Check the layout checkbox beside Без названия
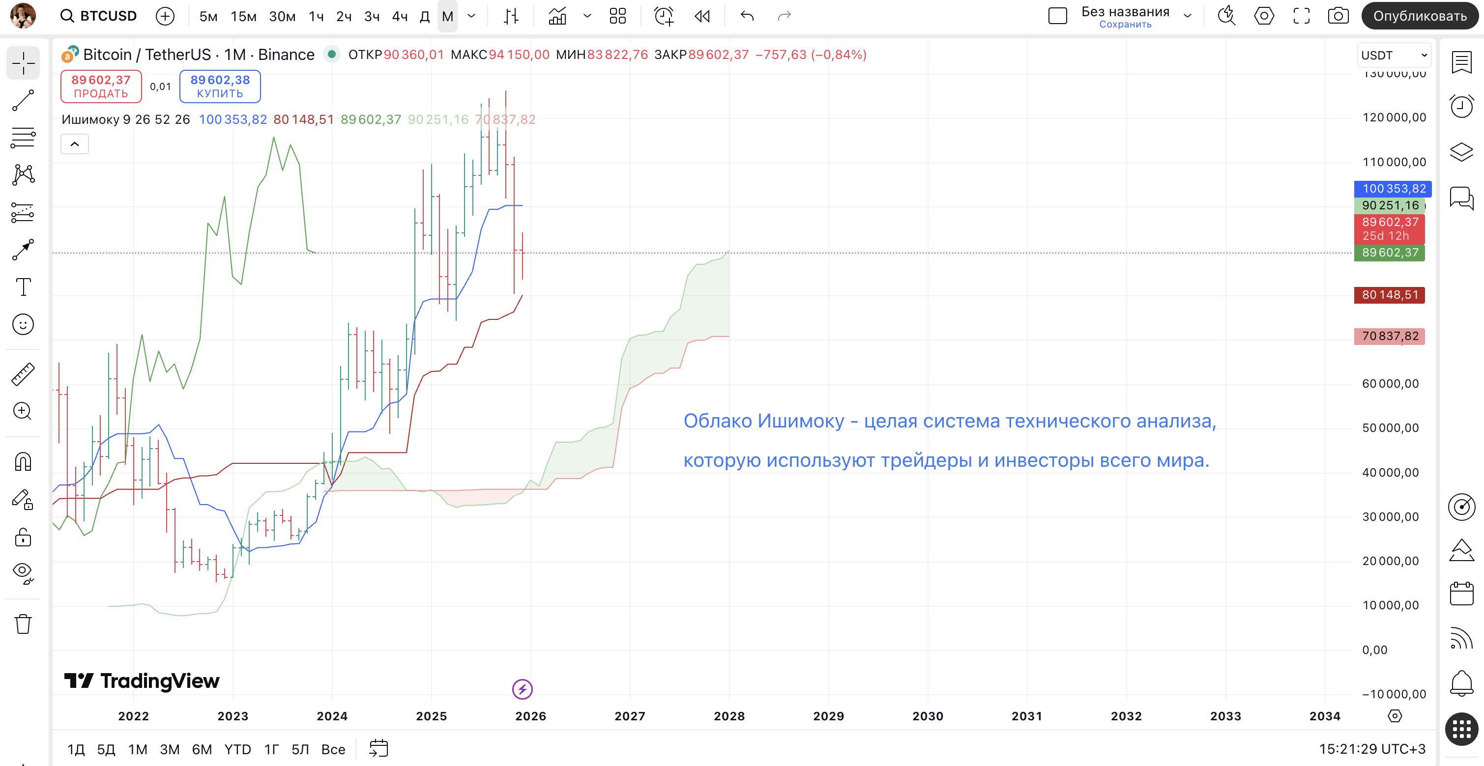This screenshot has height=766, width=1484. tap(1058, 16)
